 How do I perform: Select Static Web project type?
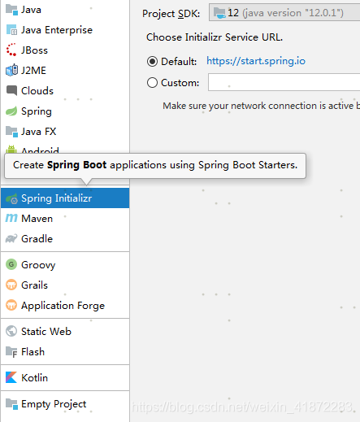coord(65,331)
